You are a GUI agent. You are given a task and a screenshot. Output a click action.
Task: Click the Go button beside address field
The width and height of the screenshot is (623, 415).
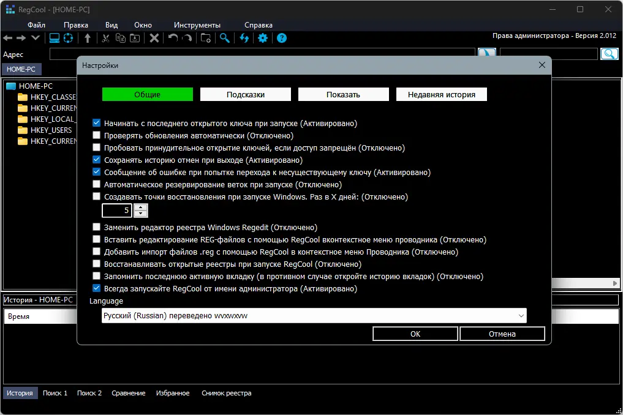[x=487, y=53]
